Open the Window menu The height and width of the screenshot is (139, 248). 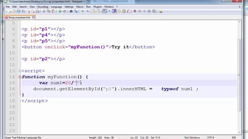tap(109, 7)
